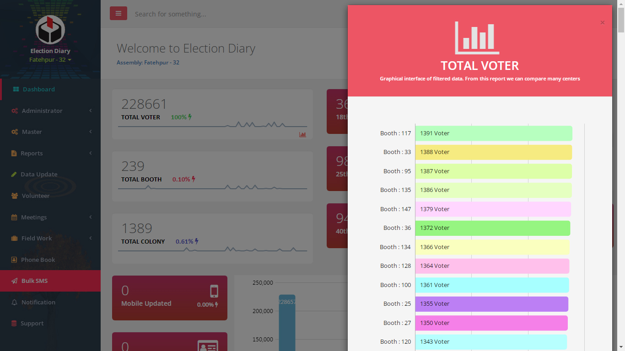The width and height of the screenshot is (625, 351).
Task: Click the large bar chart icon in Total Voter panel
Action: (x=477, y=38)
